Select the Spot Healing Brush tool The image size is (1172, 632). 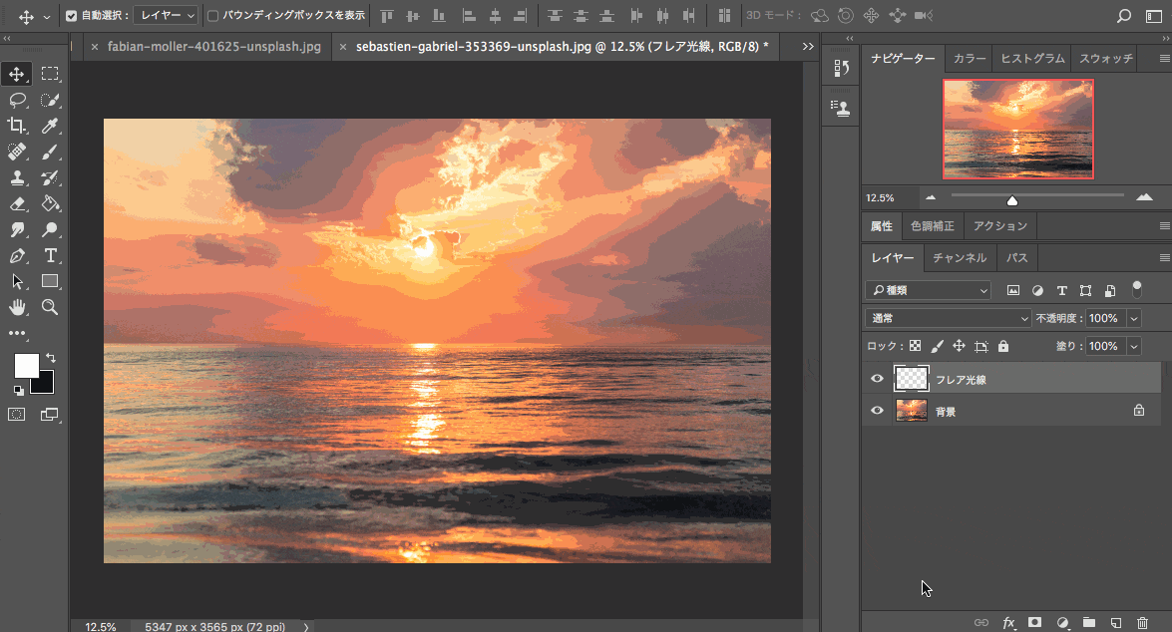pos(16,152)
